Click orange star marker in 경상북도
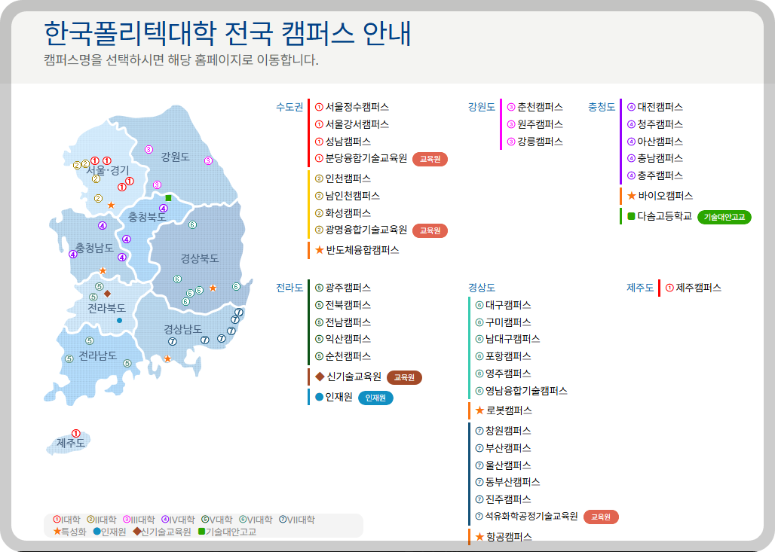Viewport: 775px width, 552px height. (x=213, y=288)
